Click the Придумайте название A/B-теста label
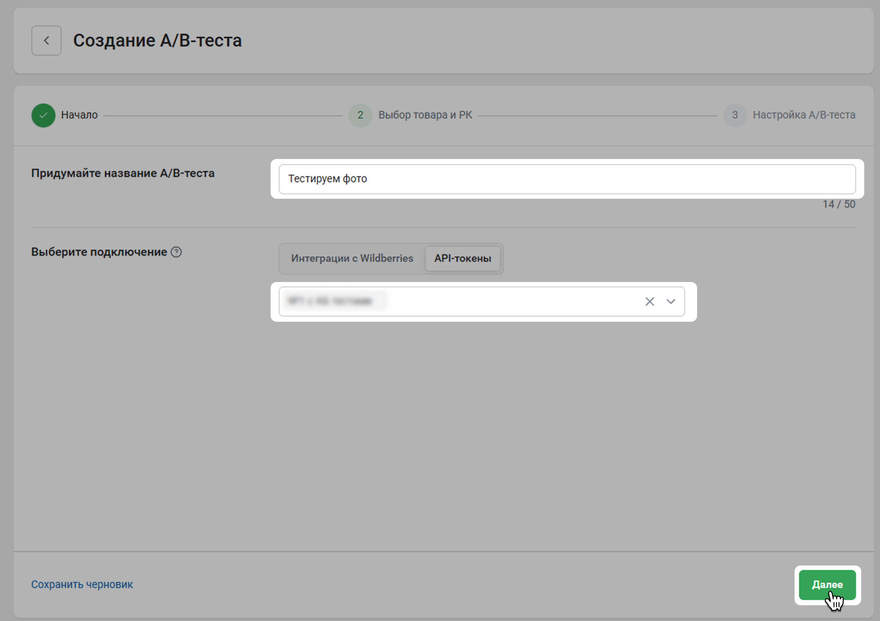Image resolution: width=880 pixels, height=621 pixels. click(123, 173)
